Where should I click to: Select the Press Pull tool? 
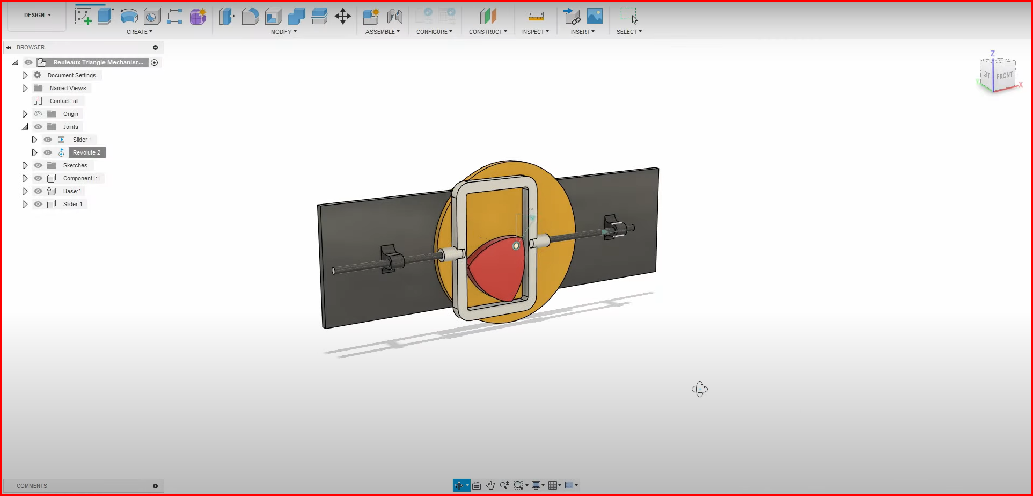coord(227,16)
